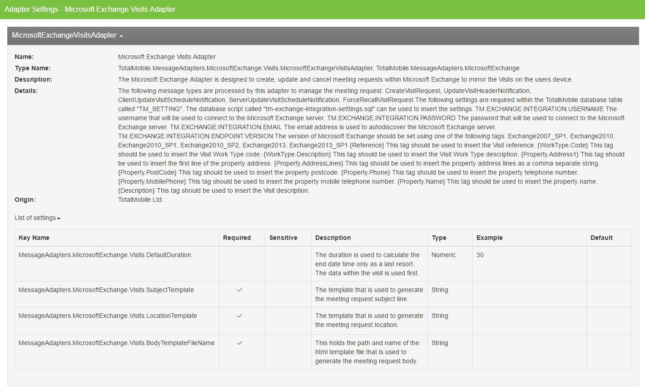
Task: Click the Name: field label
Action: coord(24,57)
